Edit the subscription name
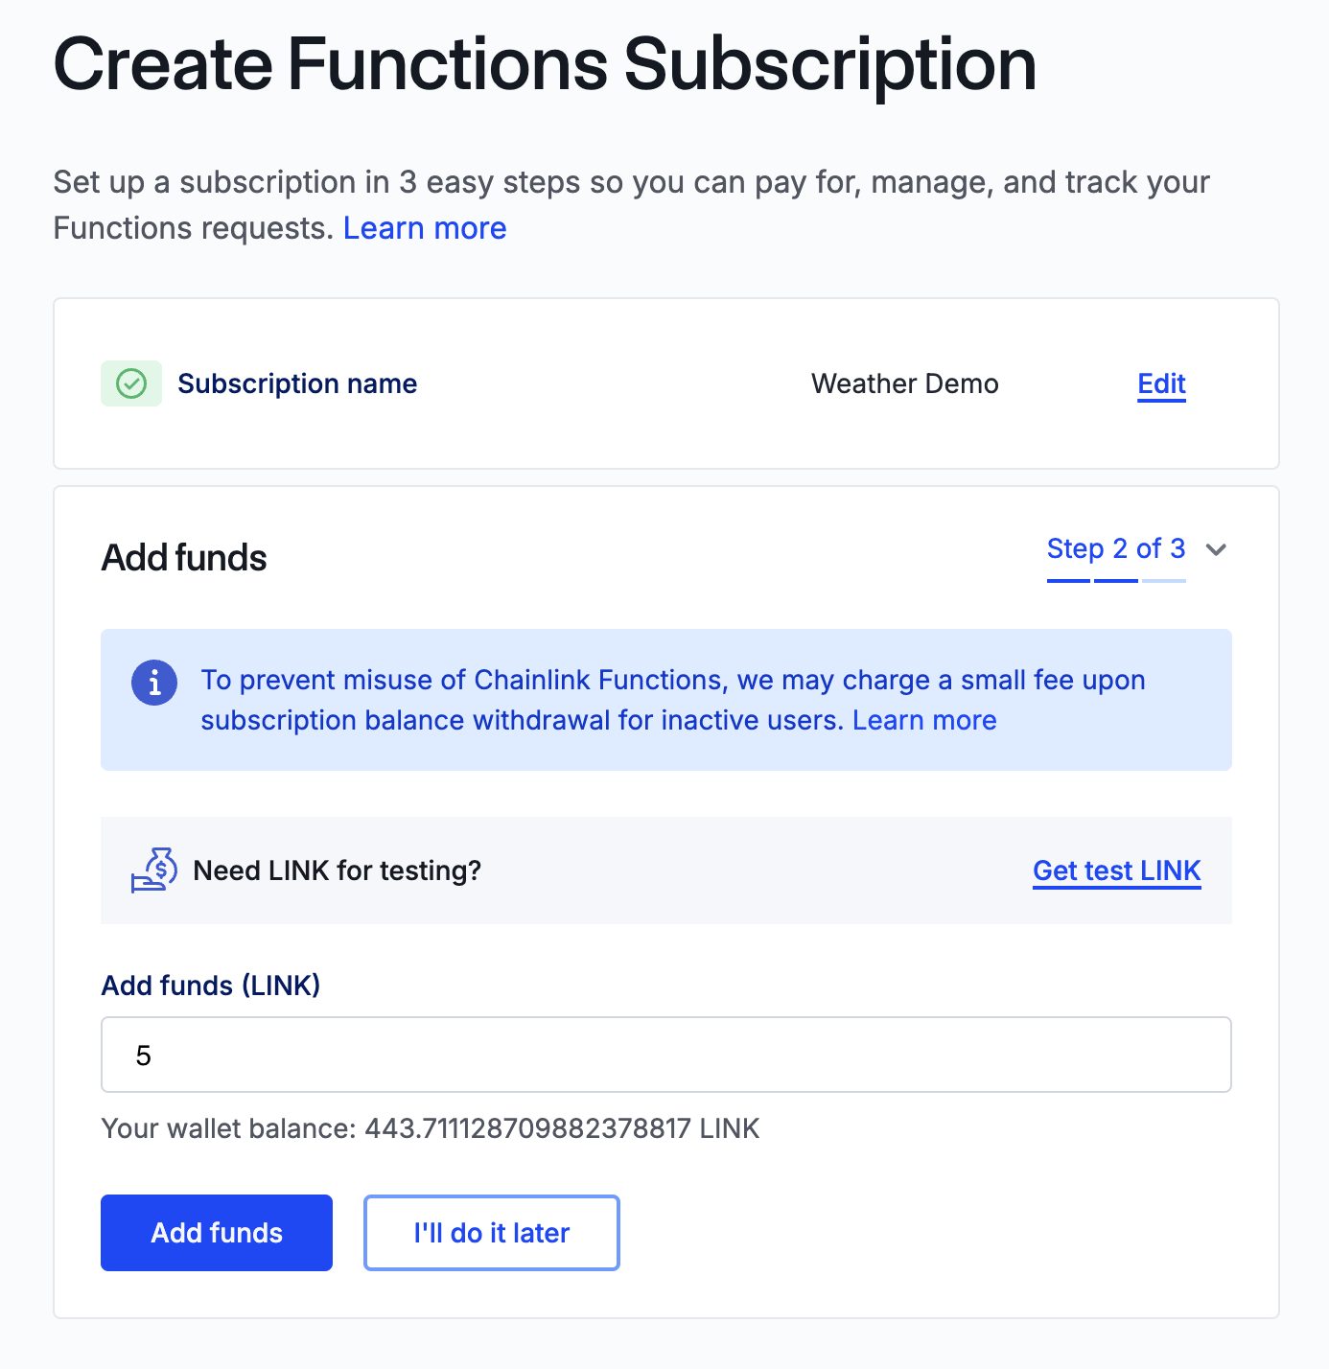Viewport: 1329px width, 1369px height. tap(1161, 384)
